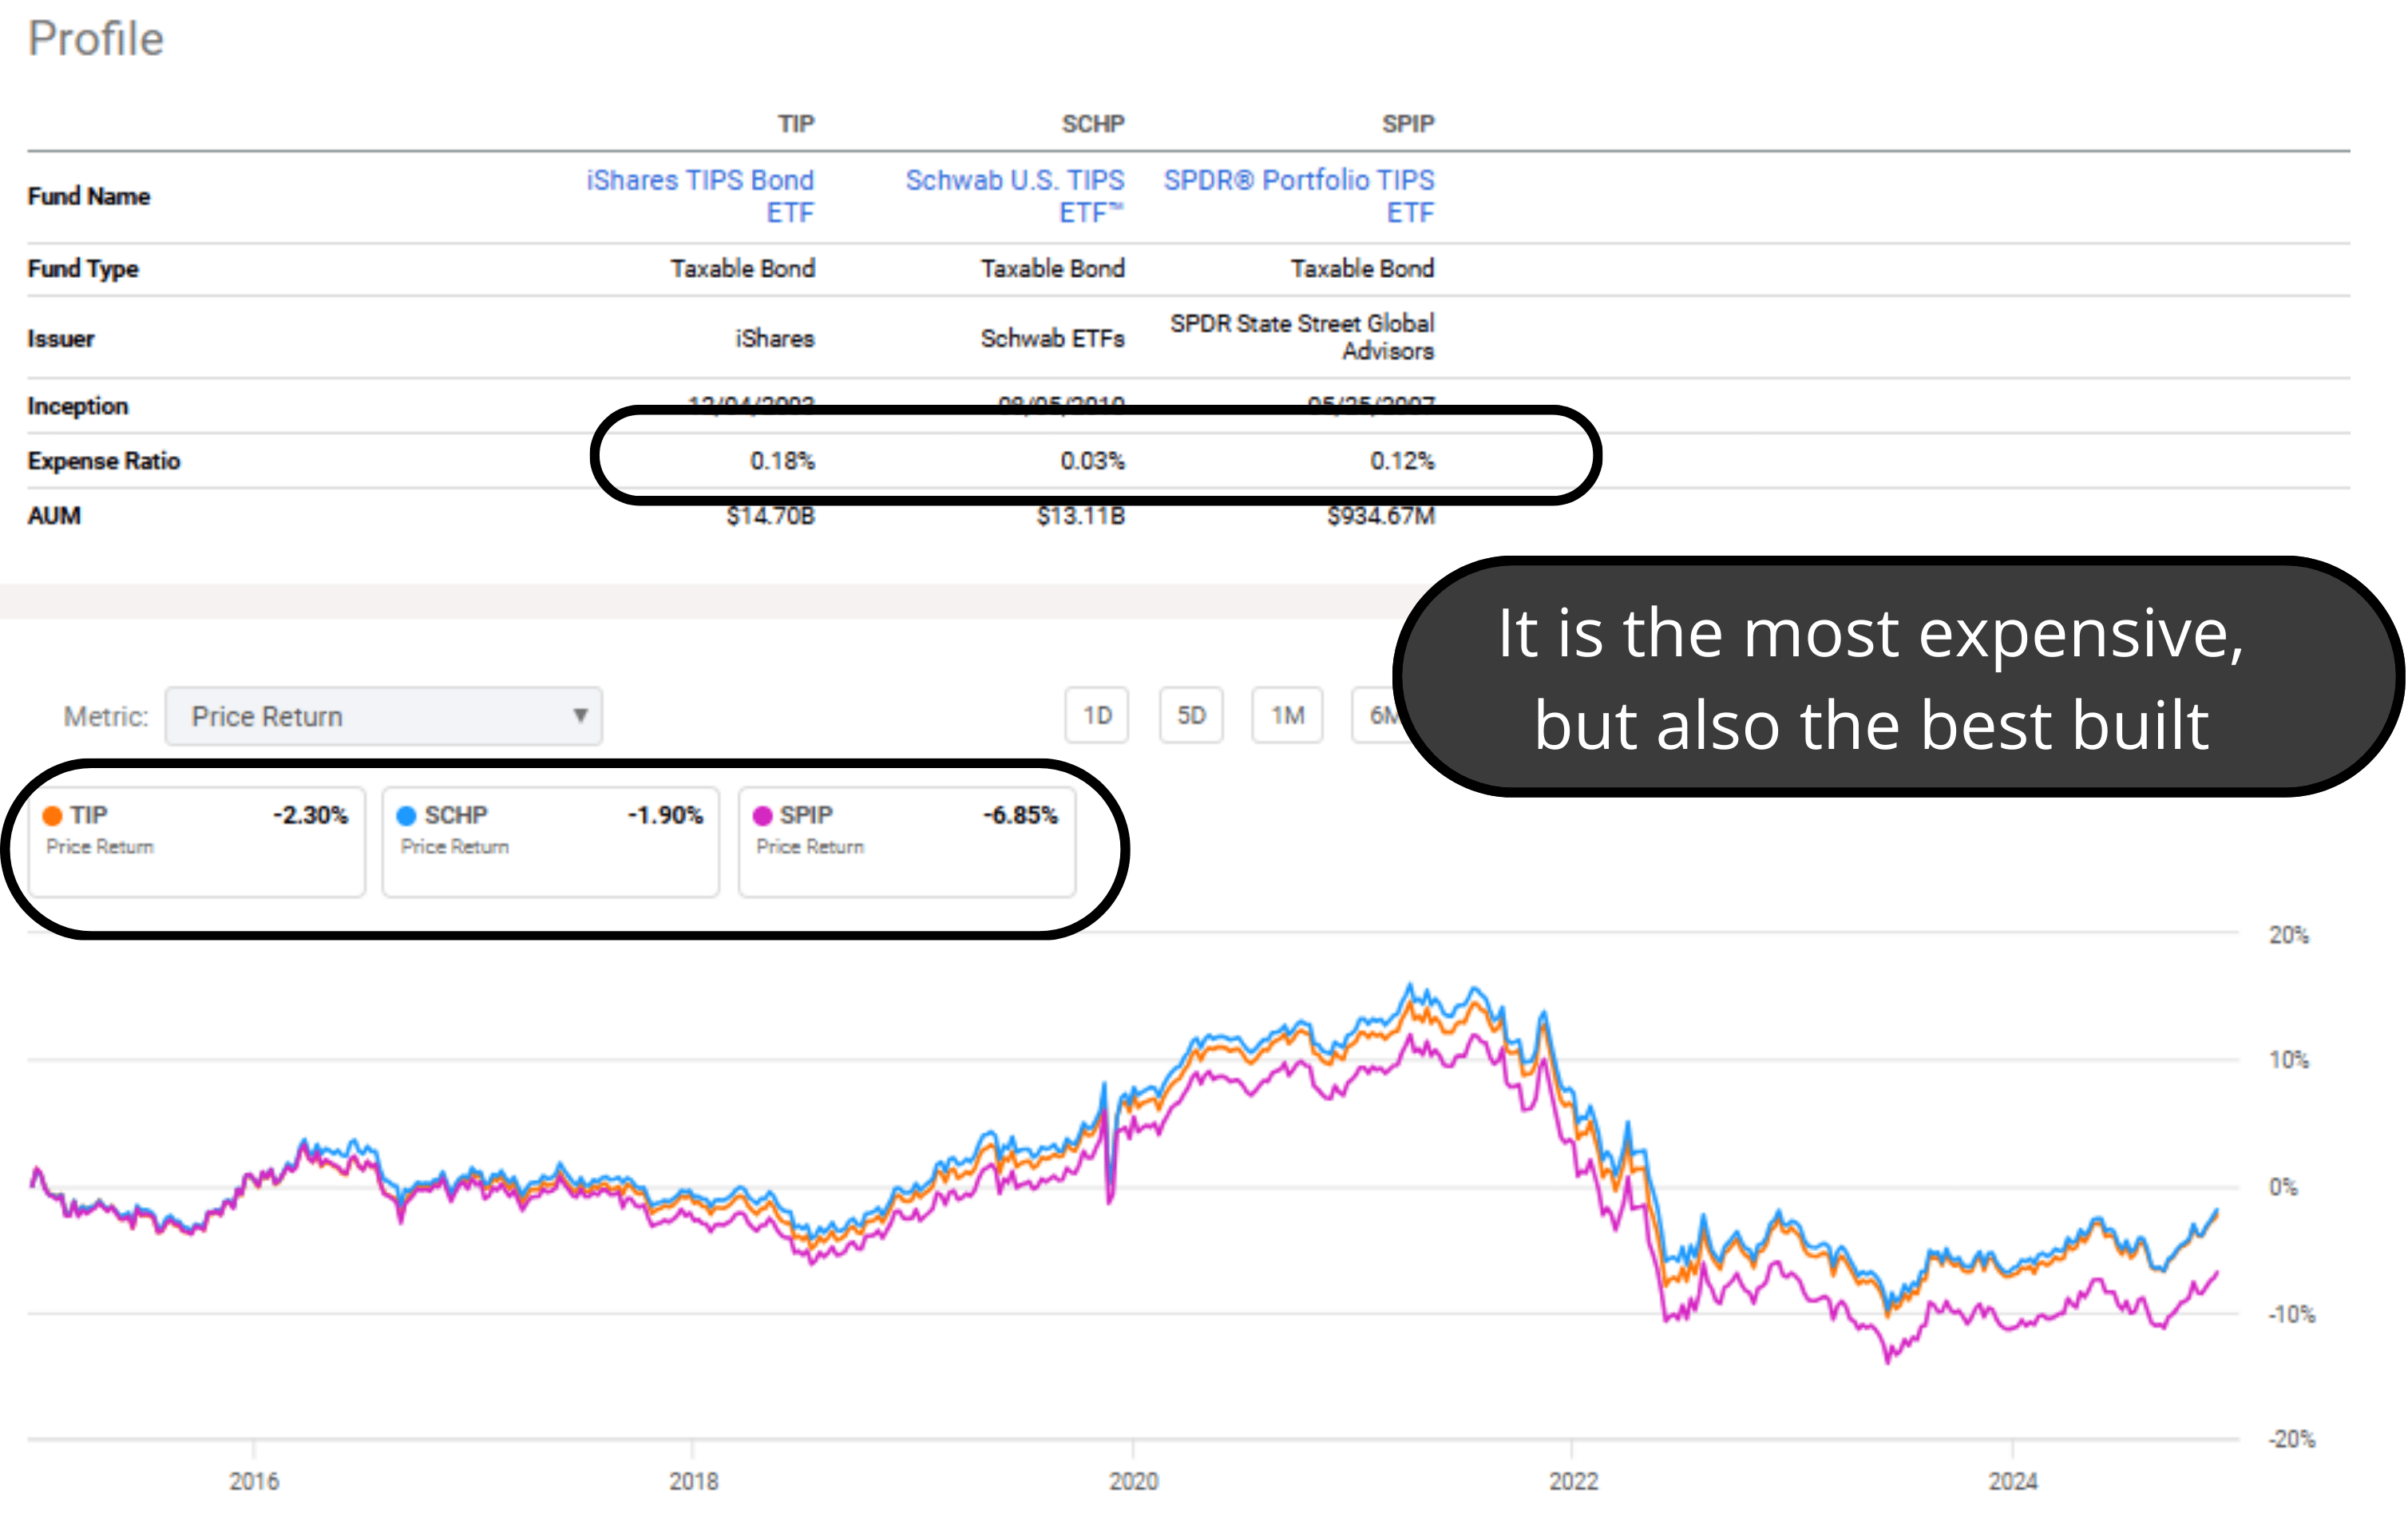2408x1517 pixels.
Task: Toggle the TIP -2.30% Price Return card
Action: tap(197, 841)
